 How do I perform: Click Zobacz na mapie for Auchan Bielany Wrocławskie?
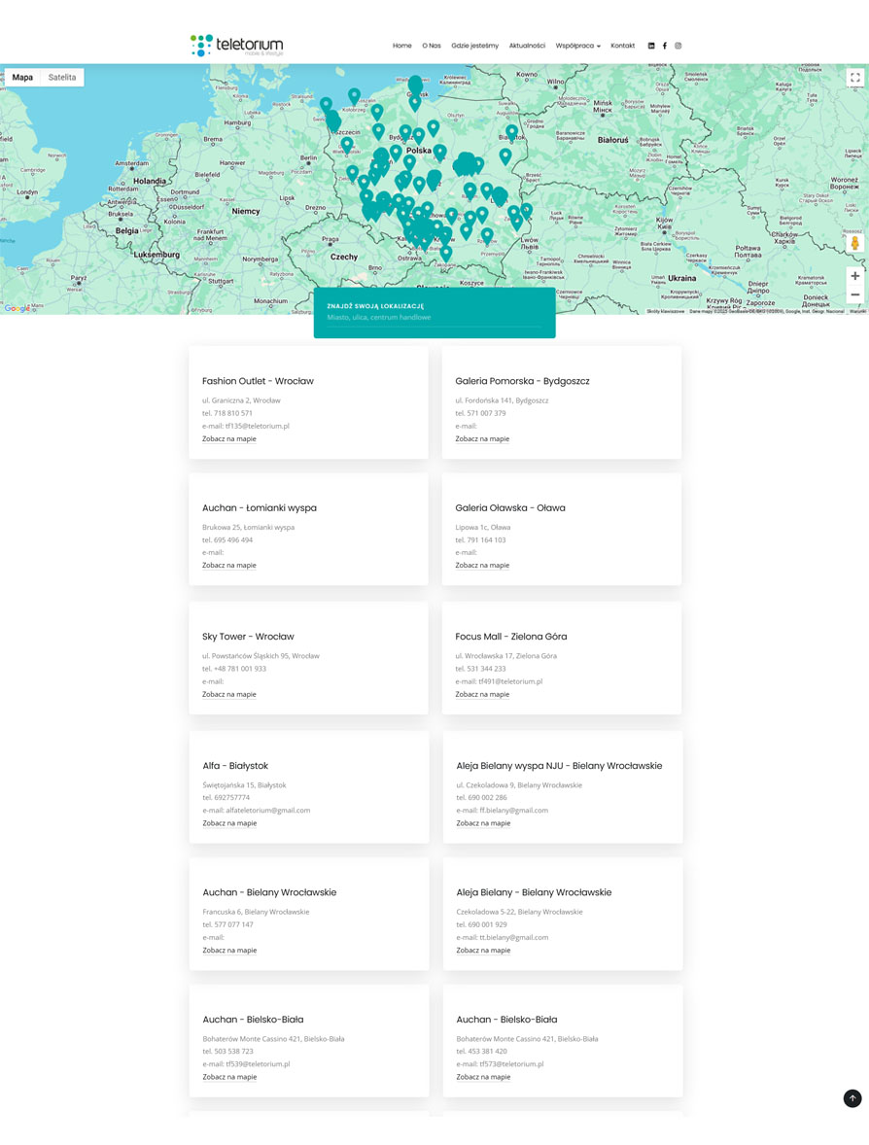coord(229,950)
